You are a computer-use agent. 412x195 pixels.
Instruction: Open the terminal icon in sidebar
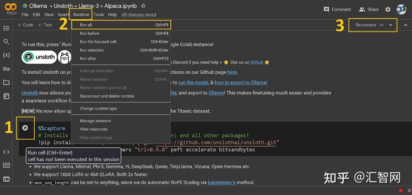[x=6, y=179]
